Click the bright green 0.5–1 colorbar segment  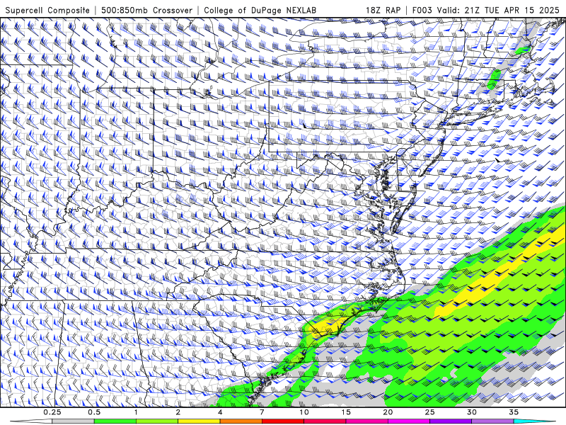(x=115, y=421)
